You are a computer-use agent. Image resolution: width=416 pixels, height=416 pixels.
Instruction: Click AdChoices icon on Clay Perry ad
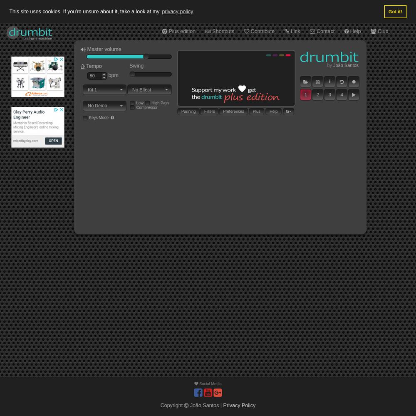(x=56, y=109)
